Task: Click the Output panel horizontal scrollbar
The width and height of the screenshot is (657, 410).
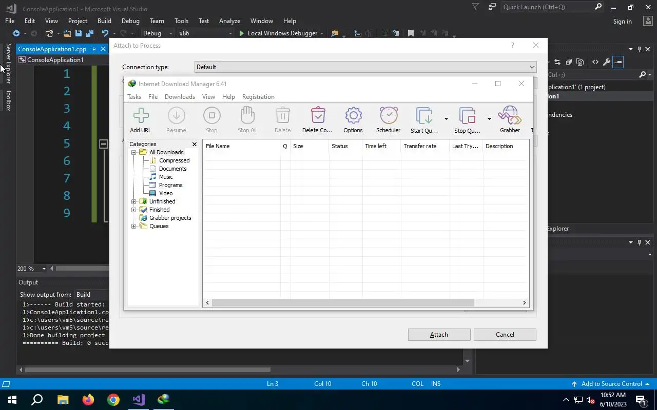Action: [147, 370]
